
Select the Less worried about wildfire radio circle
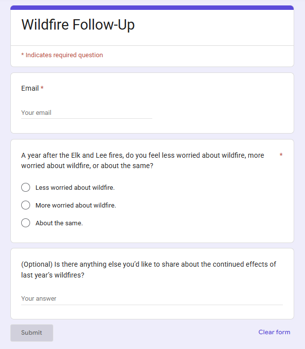coord(26,187)
